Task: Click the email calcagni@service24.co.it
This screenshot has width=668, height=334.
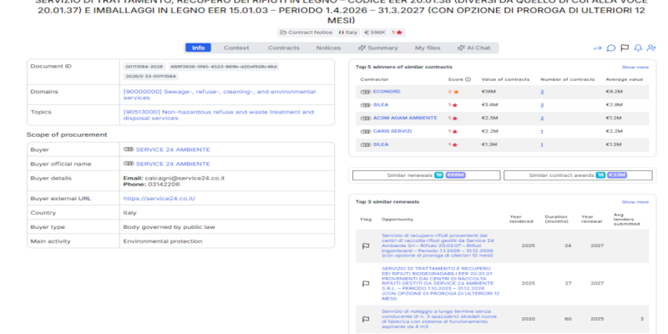Action: tap(185, 178)
